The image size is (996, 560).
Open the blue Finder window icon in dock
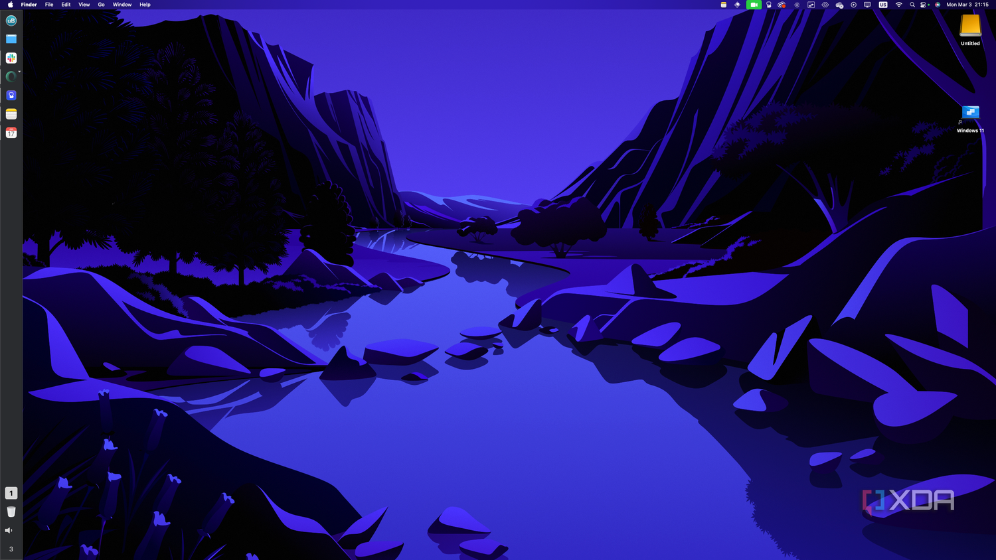11,39
